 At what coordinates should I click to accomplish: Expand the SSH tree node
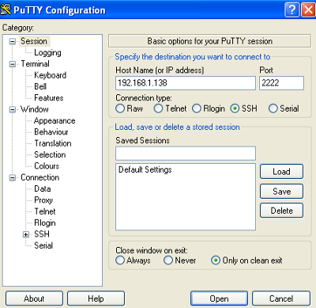(x=26, y=234)
